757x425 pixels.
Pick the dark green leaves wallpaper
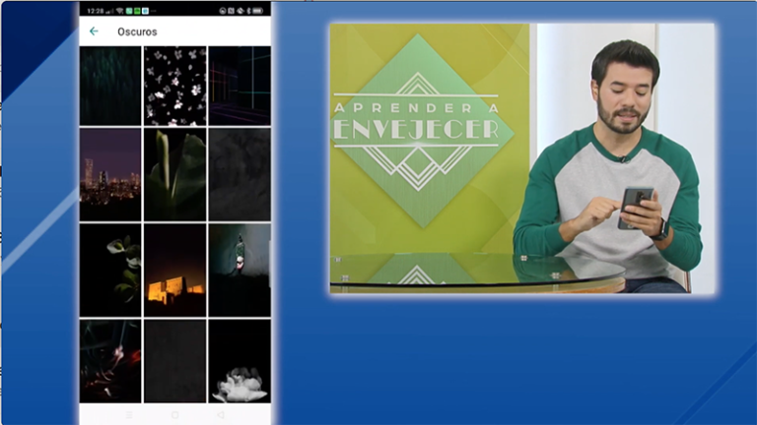pos(174,174)
